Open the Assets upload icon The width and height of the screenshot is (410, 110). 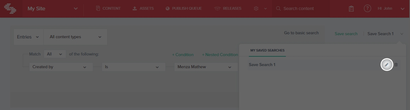tap(135, 8)
